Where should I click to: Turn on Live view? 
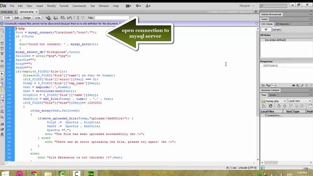38,18
